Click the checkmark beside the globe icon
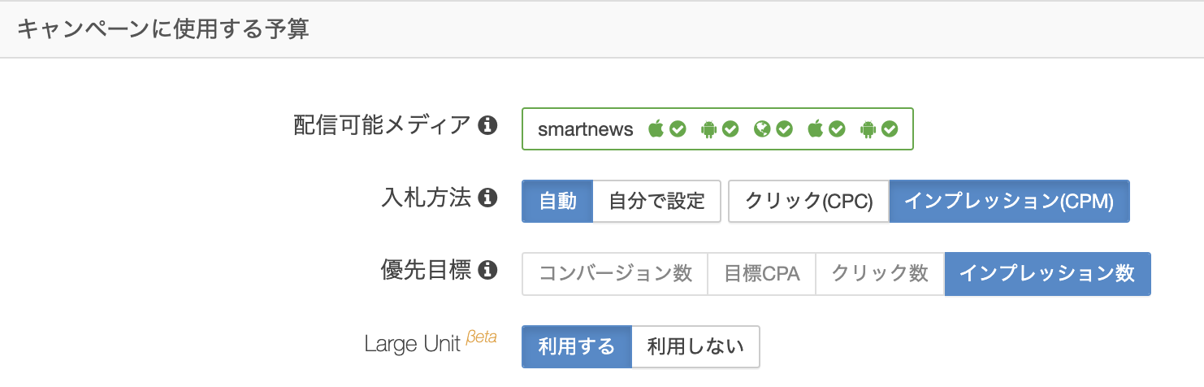1204x387 pixels. (x=784, y=128)
